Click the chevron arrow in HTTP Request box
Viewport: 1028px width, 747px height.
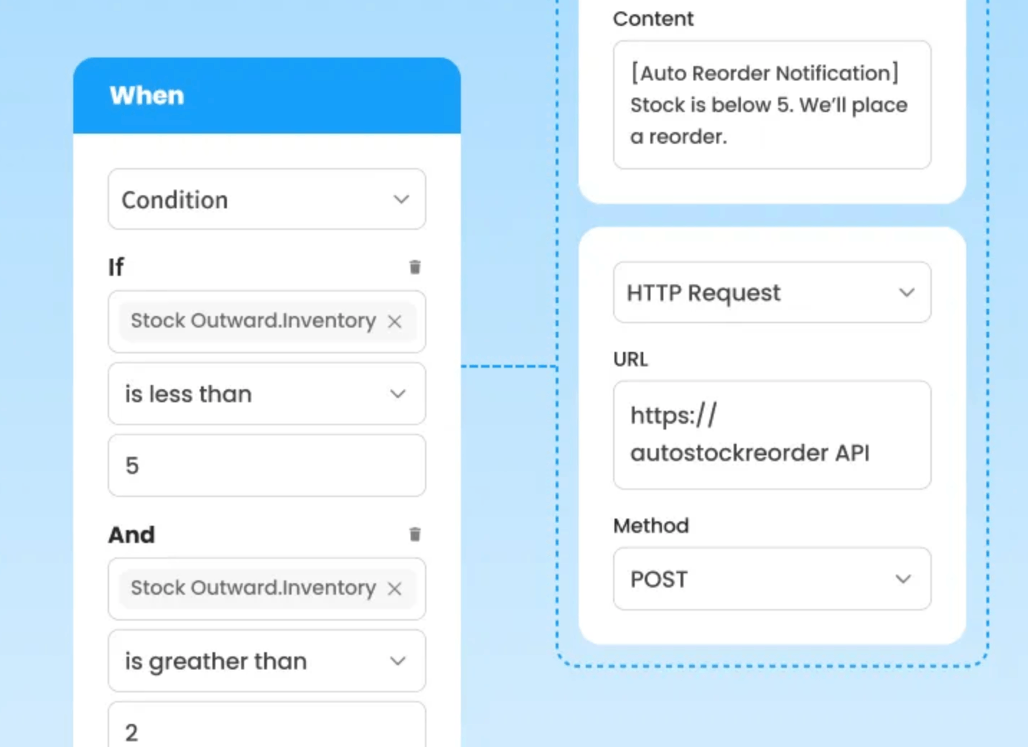pyautogui.click(x=907, y=292)
